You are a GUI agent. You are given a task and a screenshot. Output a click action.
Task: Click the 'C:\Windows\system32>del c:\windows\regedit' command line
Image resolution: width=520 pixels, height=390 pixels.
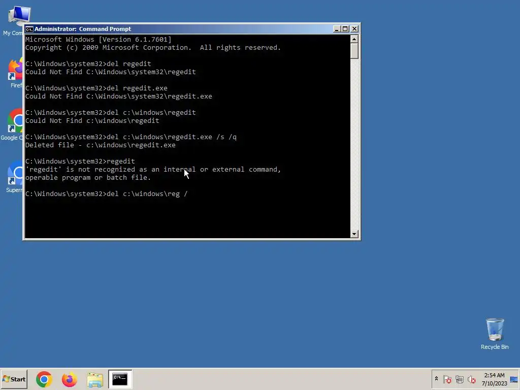coord(110,113)
